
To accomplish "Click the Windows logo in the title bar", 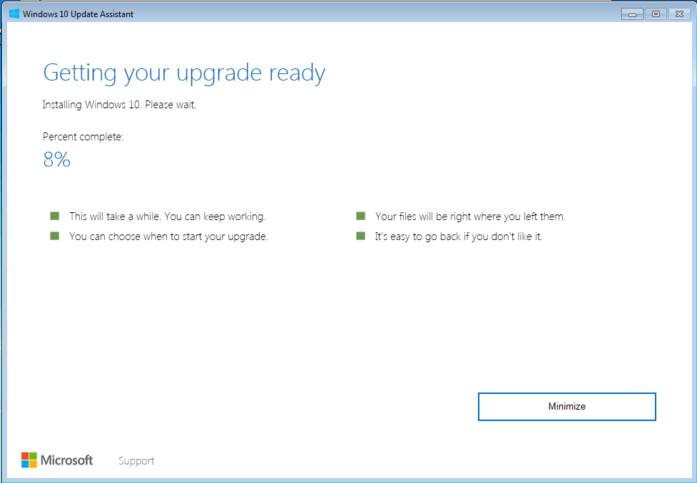I will click(14, 14).
